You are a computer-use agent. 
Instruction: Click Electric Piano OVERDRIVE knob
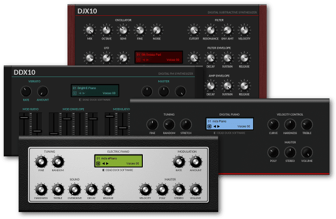click(74, 189)
